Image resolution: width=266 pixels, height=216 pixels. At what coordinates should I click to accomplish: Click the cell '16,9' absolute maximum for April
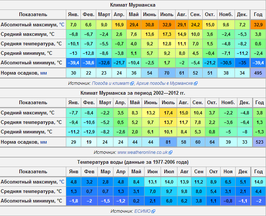(x=119, y=25)
